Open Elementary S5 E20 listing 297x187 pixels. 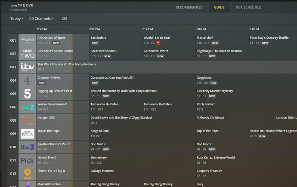click(142, 160)
